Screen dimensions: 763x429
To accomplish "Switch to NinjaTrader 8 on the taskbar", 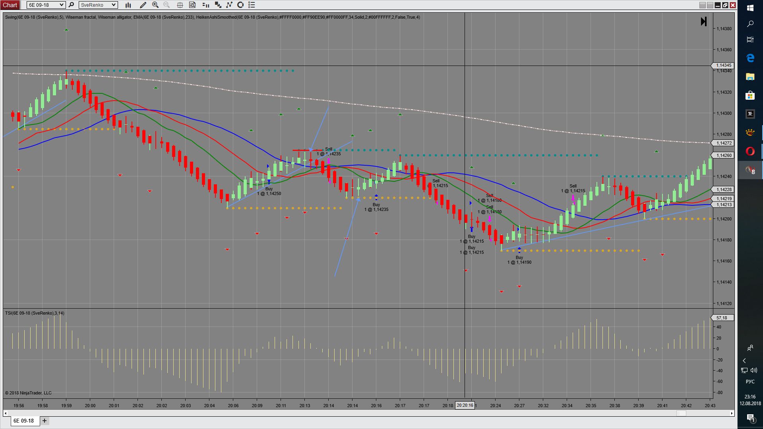I will tap(750, 170).
